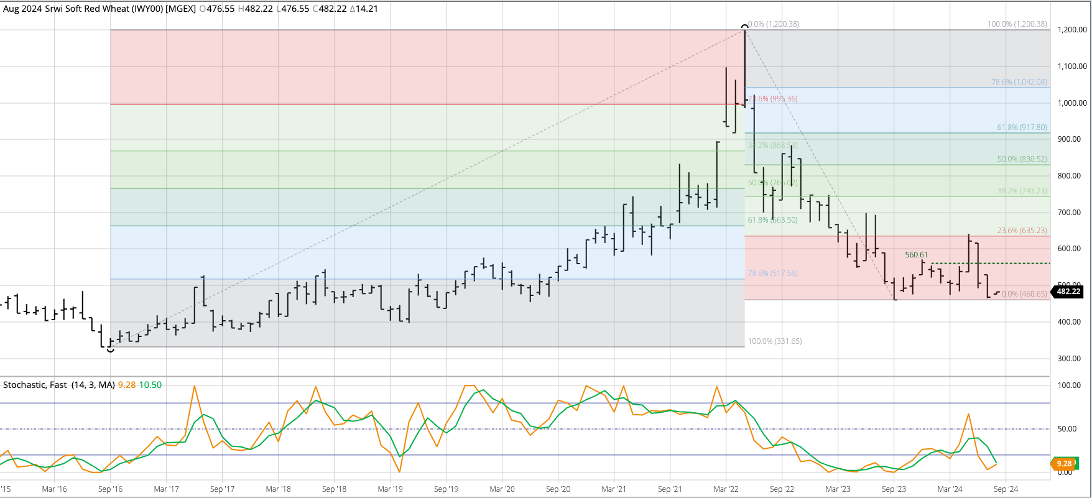Click the chart title Aug 2024 Srwi Soft Red Wheat

click(99, 9)
